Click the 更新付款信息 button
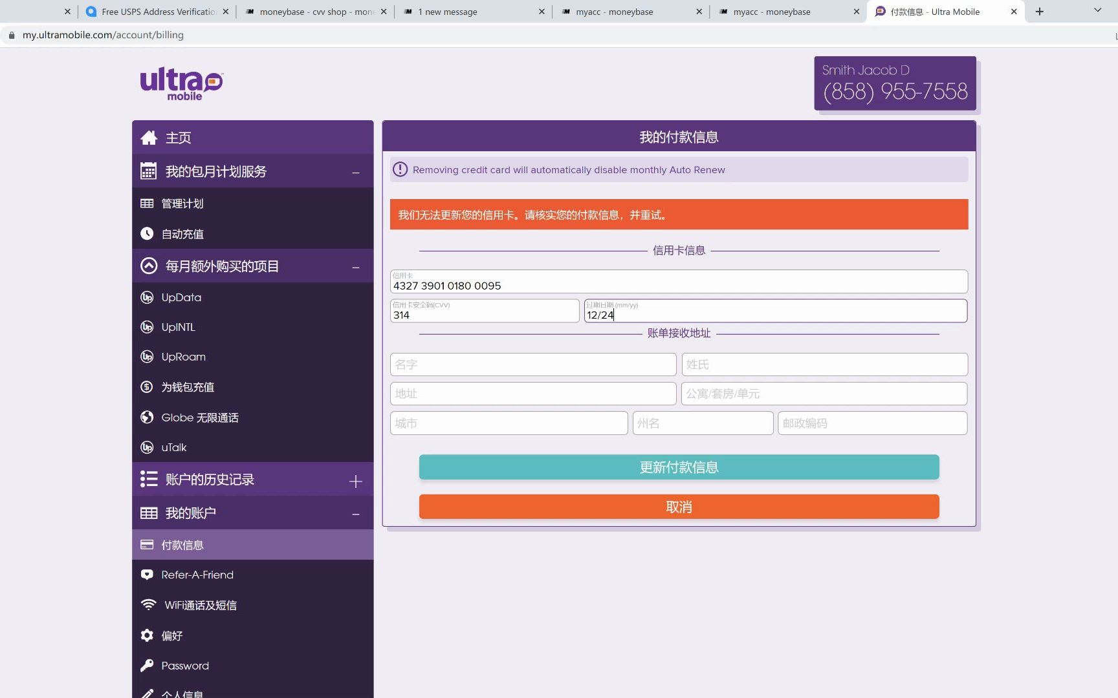Viewport: 1118px width, 698px height. tap(679, 467)
